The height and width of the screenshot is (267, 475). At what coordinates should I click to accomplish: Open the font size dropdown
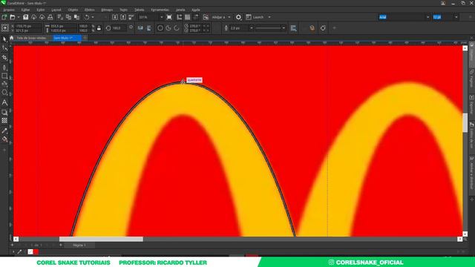[x=456, y=17]
